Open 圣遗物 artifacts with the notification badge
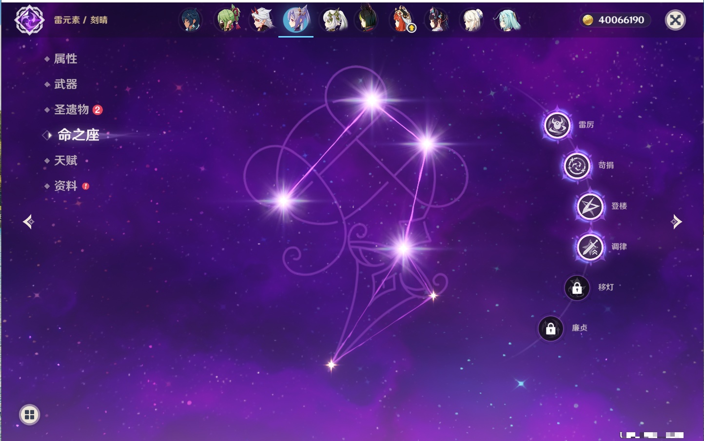This screenshot has height=441, width=704. 72,110
